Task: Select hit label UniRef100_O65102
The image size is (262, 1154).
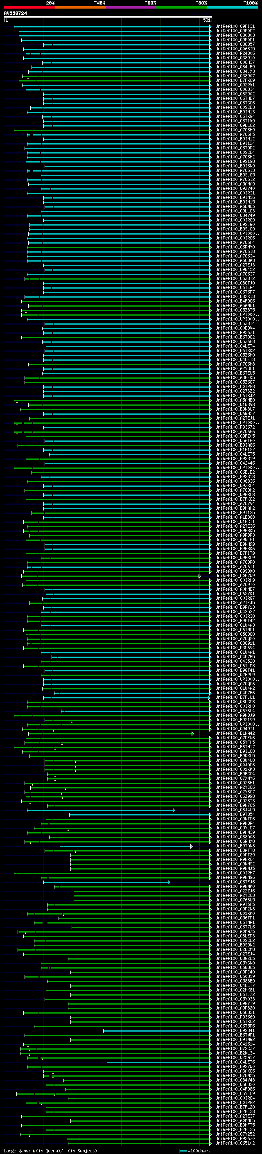Action: pyautogui.click(x=235, y=1143)
